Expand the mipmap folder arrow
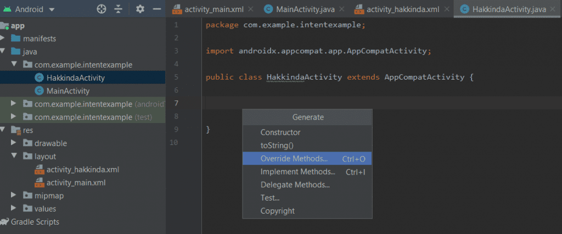Image resolution: width=562 pixels, height=234 pixels. coord(16,196)
